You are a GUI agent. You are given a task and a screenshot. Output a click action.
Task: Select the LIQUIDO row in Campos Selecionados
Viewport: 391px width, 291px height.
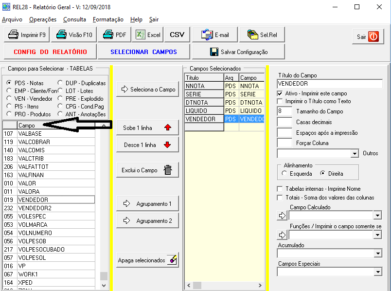(224, 110)
